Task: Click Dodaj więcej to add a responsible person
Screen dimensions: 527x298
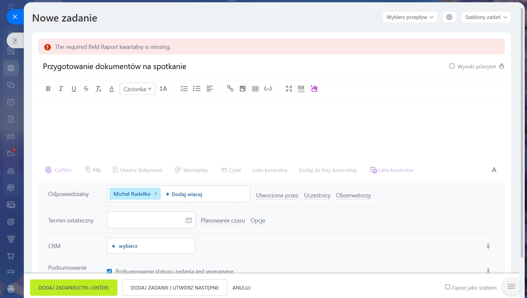Action: 184,194
